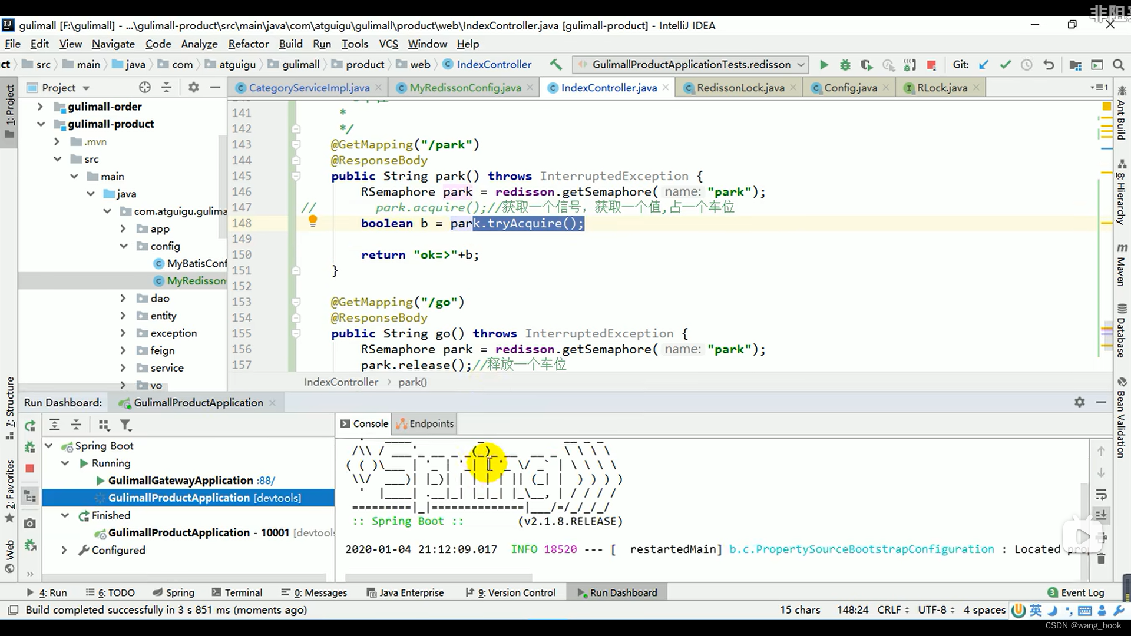Viewport: 1131px width, 636px height.
Task: Open Run Dashboard filter funnel
Action: 125,425
